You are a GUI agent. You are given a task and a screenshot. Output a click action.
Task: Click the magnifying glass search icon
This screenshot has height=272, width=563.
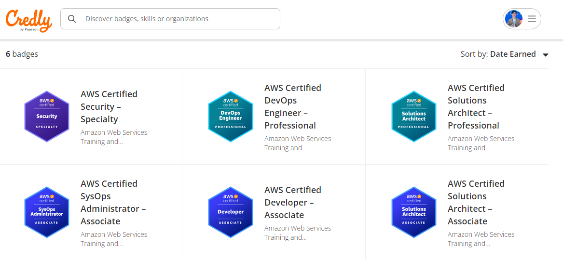pyautogui.click(x=72, y=19)
